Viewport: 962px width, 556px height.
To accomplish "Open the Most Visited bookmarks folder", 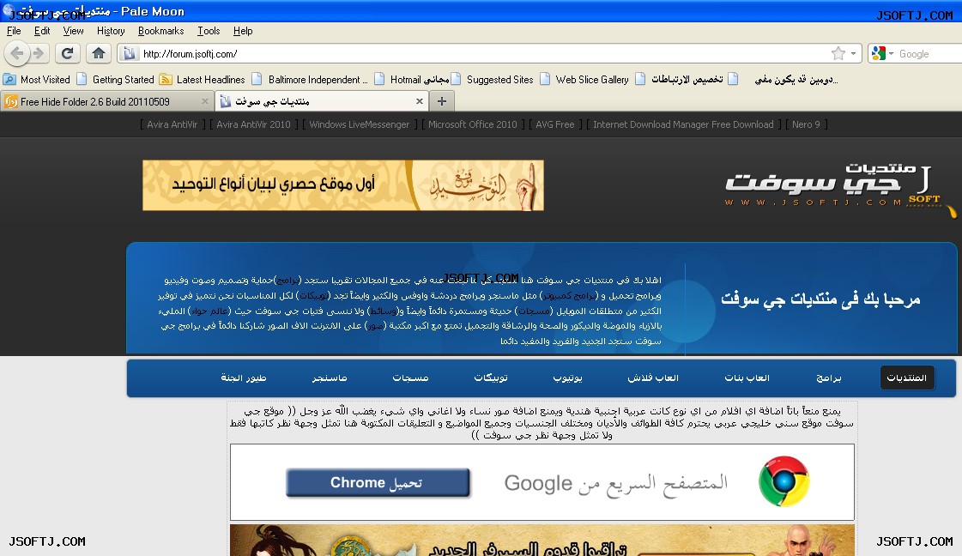I will (x=36, y=79).
